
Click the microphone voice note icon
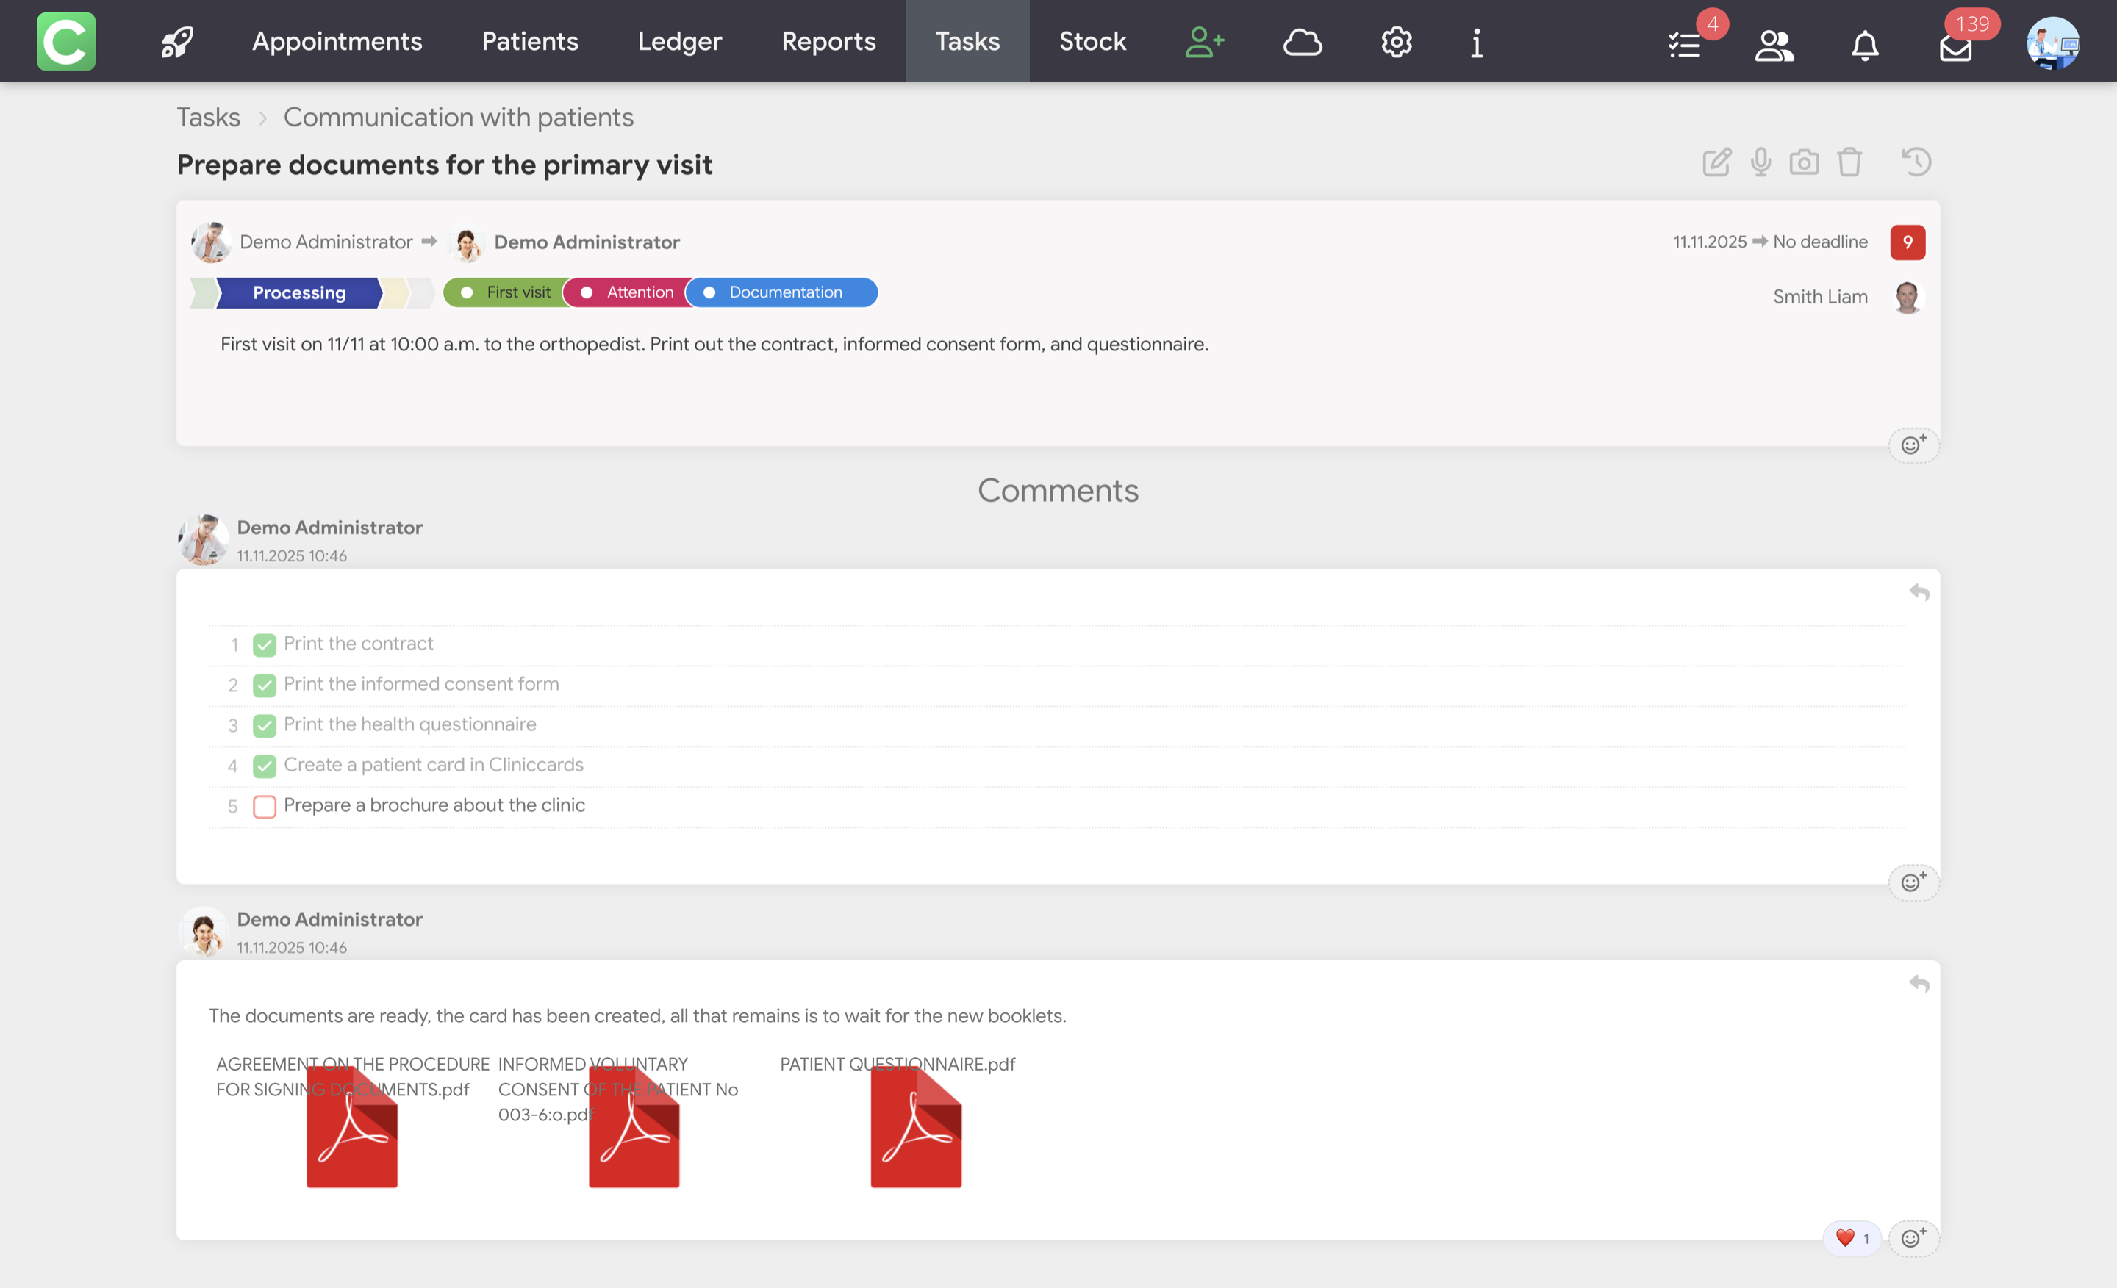tap(1760, 162)
